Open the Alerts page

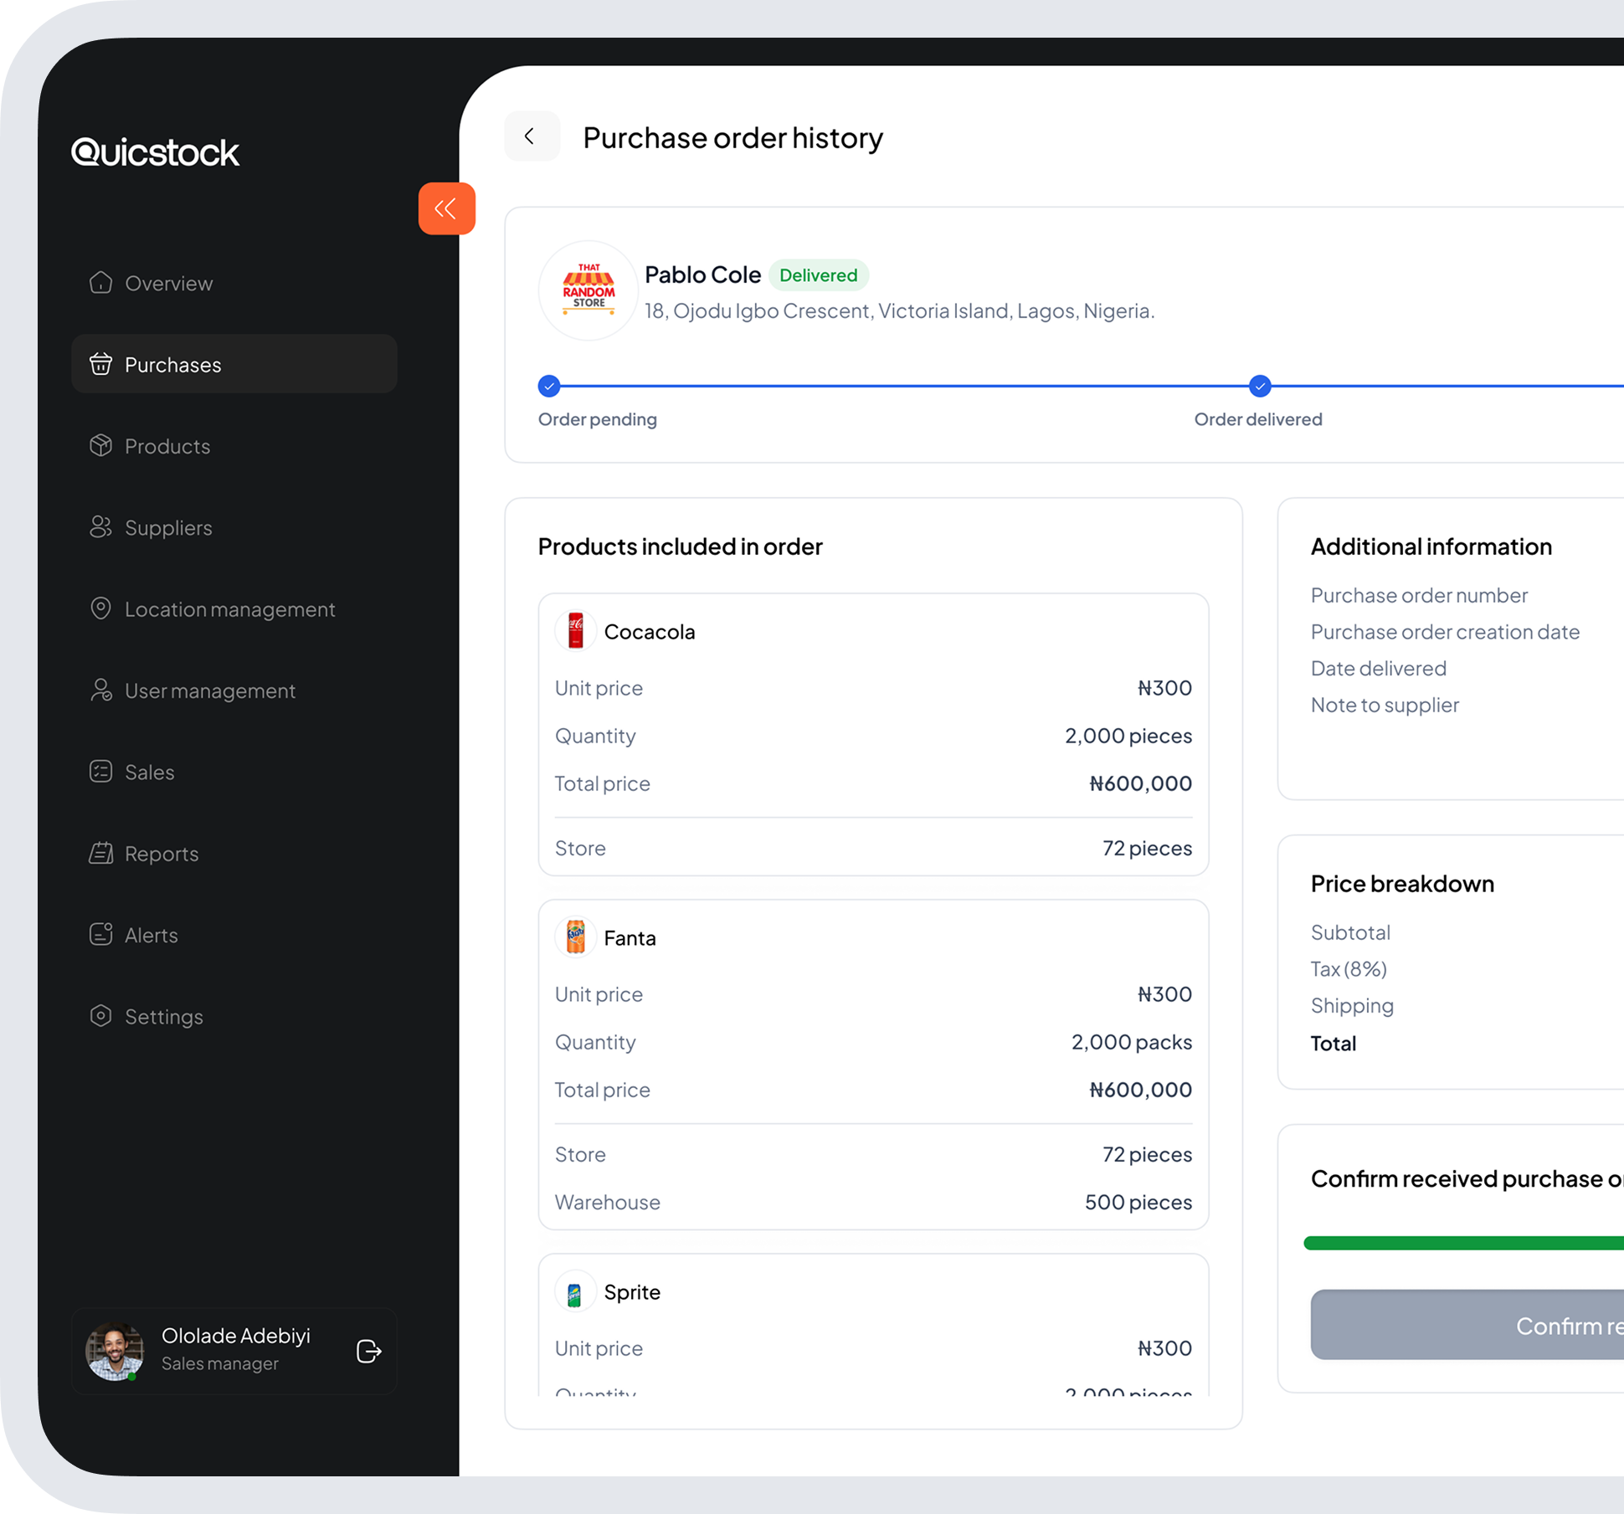click(x=234, y=935)
